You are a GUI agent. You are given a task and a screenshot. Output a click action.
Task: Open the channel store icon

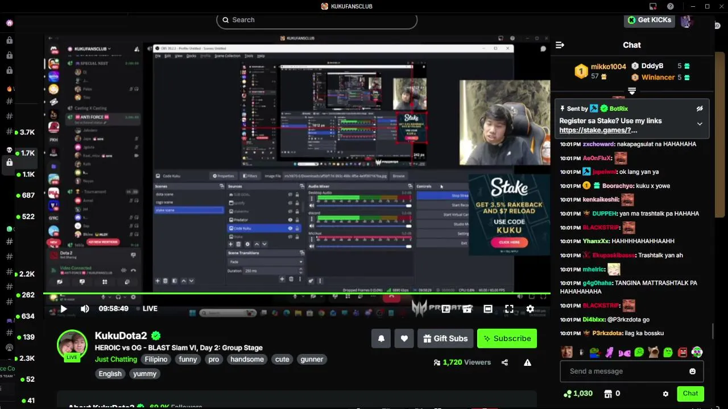[x=608, y=394]
